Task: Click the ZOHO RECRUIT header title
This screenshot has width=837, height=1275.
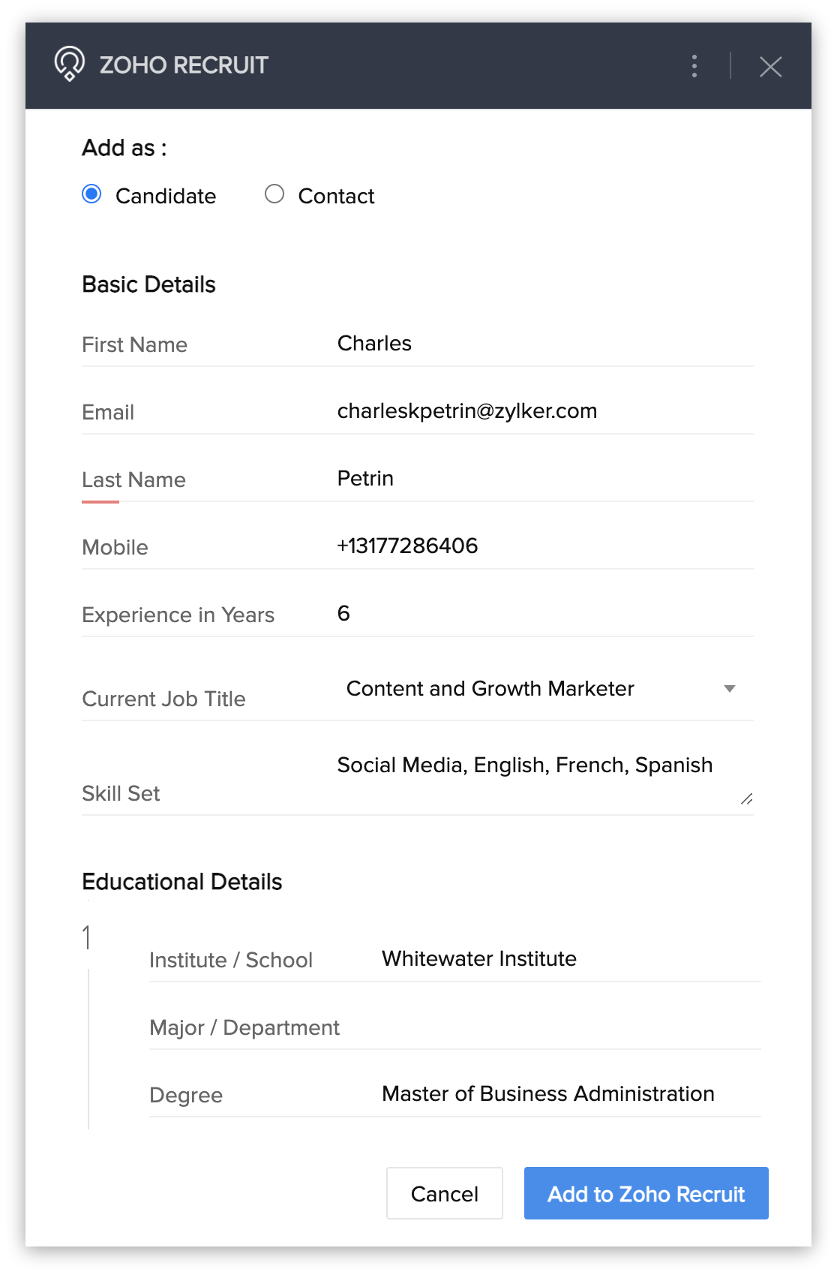Action: (x=184, y=65)
